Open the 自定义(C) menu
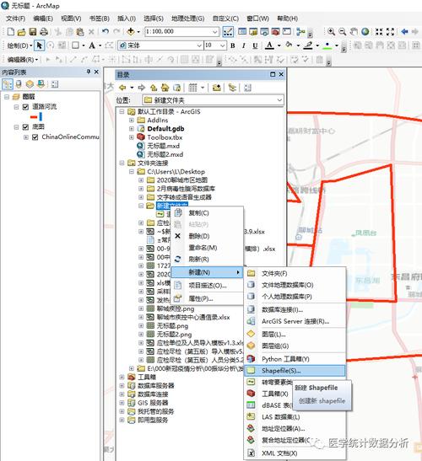The width and height of the screenshot is (422, 461). tap(225, 19)
